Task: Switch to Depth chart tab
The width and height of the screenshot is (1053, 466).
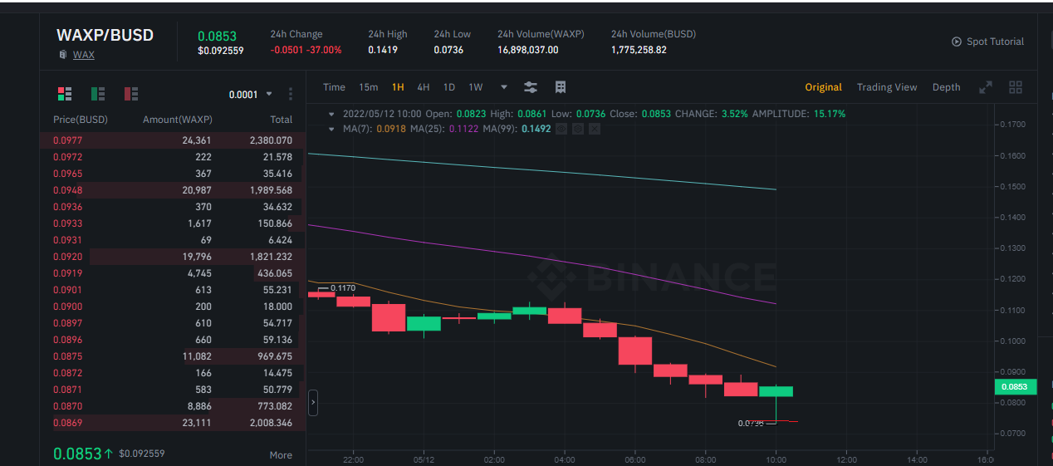Action: pos(946,87)
